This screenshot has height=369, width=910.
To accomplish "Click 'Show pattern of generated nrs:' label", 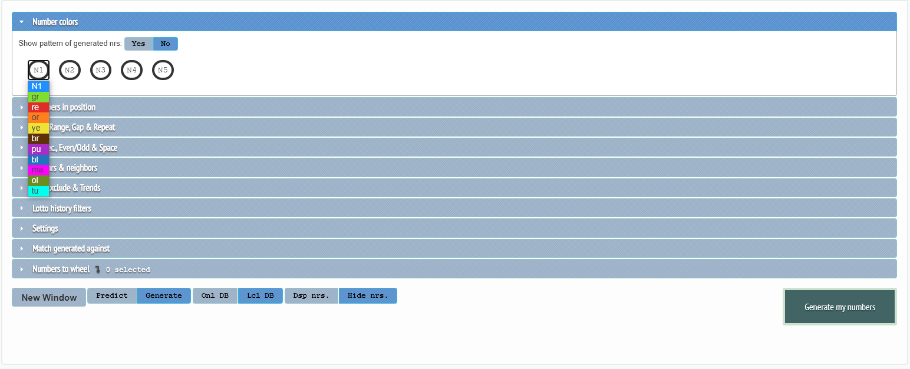I will 70,44.
